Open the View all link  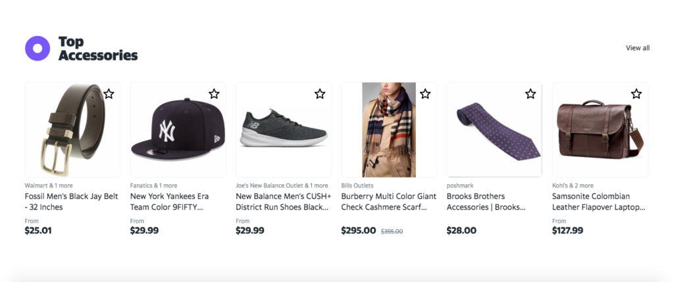click(637, 47)
